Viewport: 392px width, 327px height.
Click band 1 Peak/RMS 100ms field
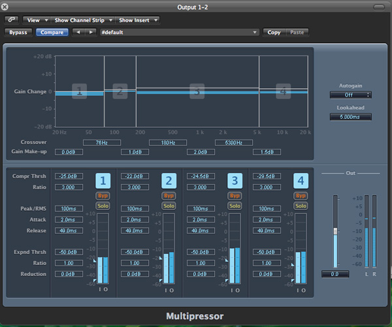coord(69,209)
